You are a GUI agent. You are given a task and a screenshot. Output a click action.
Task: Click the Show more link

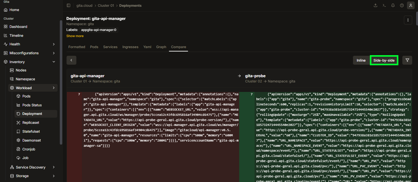coord(75,36)
